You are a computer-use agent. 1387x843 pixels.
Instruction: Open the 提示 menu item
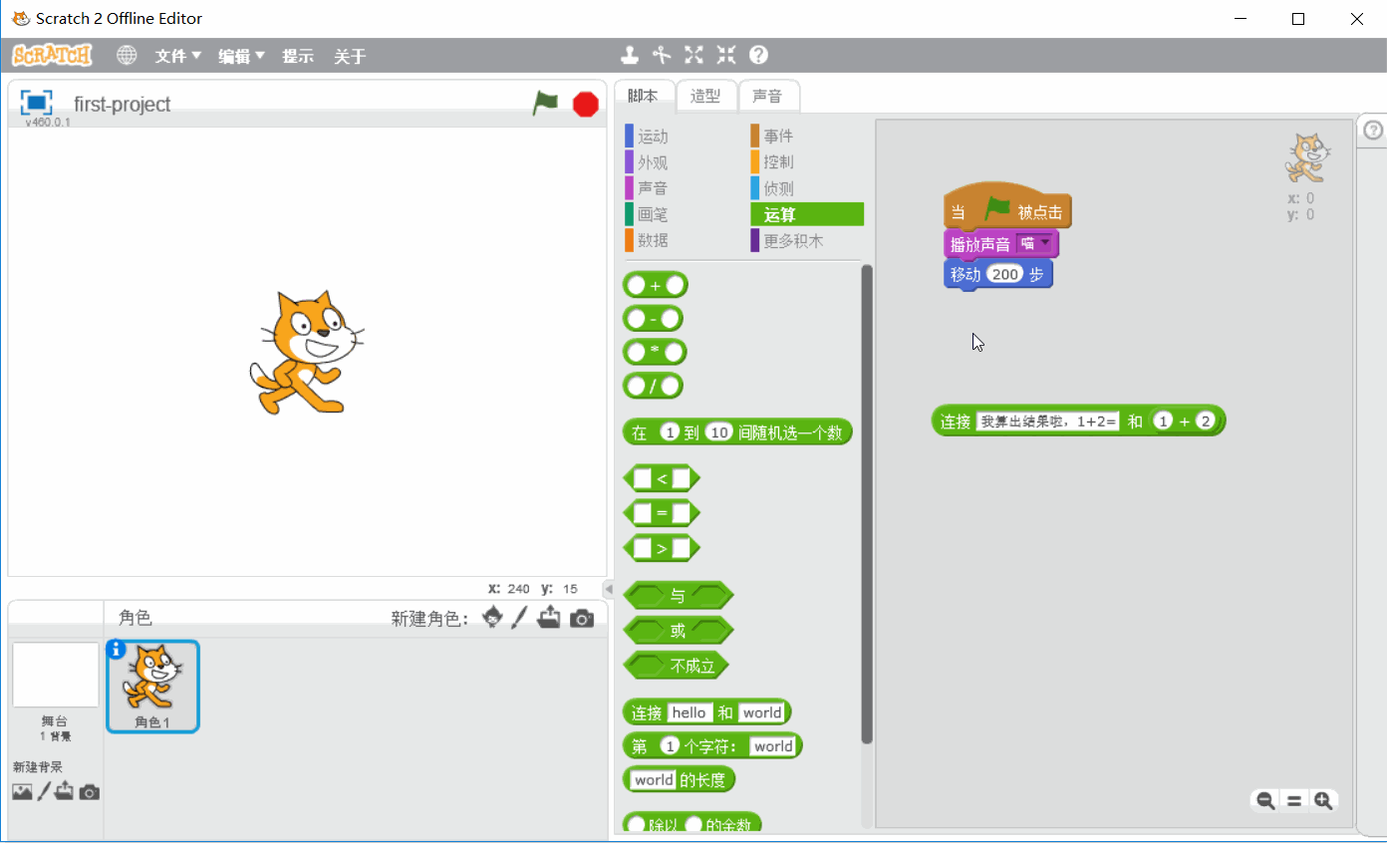point(298,56)
